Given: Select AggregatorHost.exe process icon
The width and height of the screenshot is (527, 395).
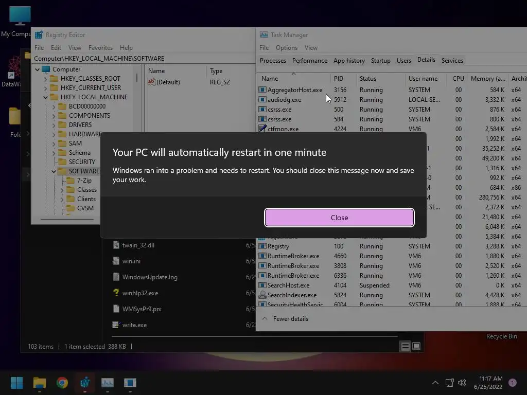Looking at the screenshot, I should (x=262, y=90).
